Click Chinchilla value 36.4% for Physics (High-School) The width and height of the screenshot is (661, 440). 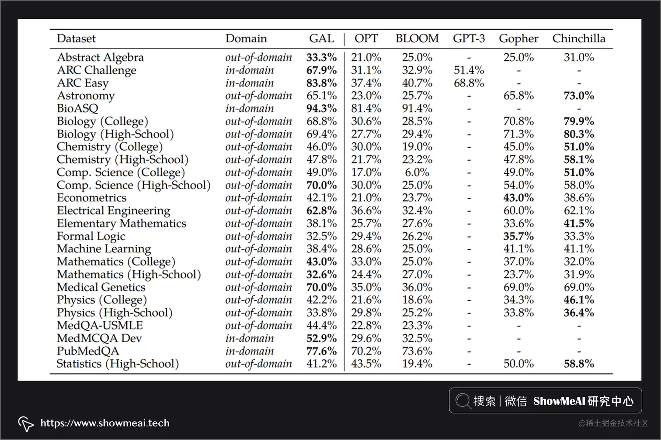[x=579, y=313]
